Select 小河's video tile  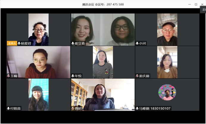point(167,30)
